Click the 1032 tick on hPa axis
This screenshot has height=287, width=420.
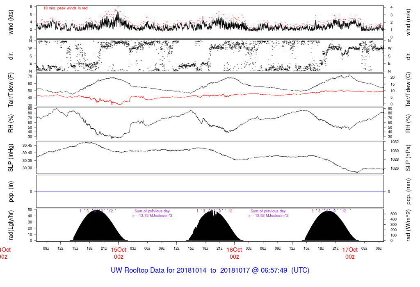coord(395,142)
